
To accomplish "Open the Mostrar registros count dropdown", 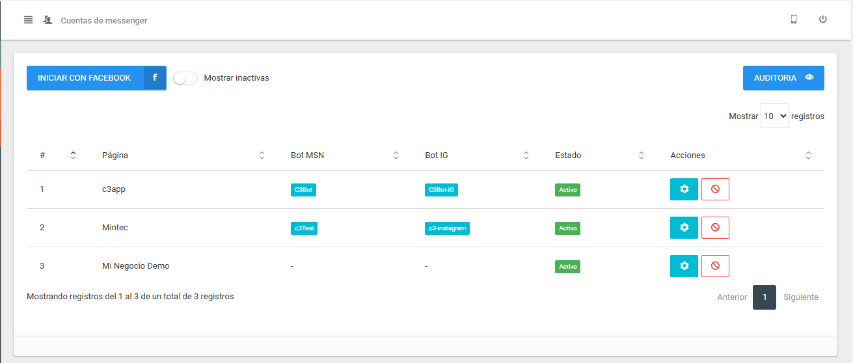I will pos(774,116).
